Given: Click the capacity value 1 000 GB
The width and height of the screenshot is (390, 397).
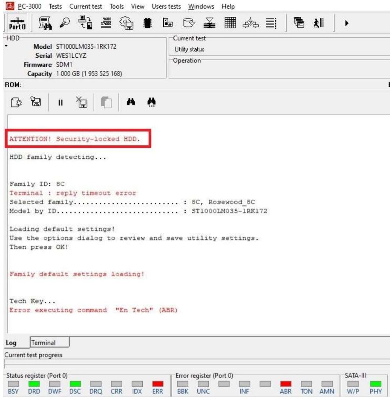Looking at the screenshot, I should tap(89, 74).
